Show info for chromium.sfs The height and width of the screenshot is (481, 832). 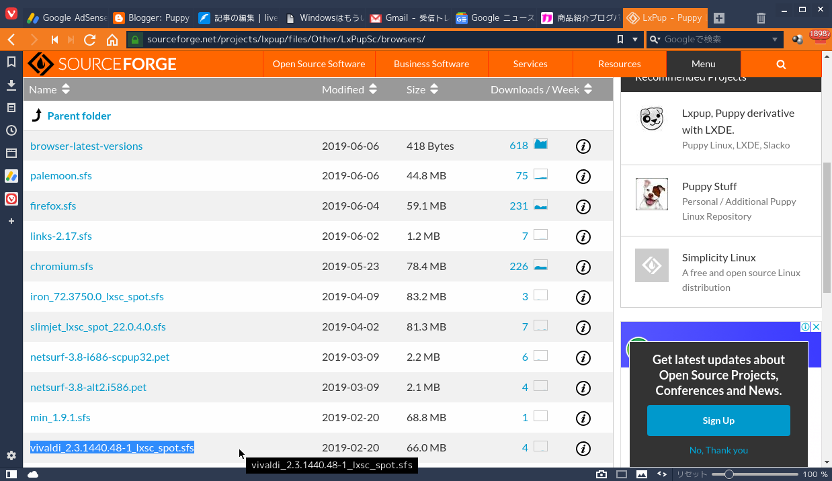pos(583,267)
